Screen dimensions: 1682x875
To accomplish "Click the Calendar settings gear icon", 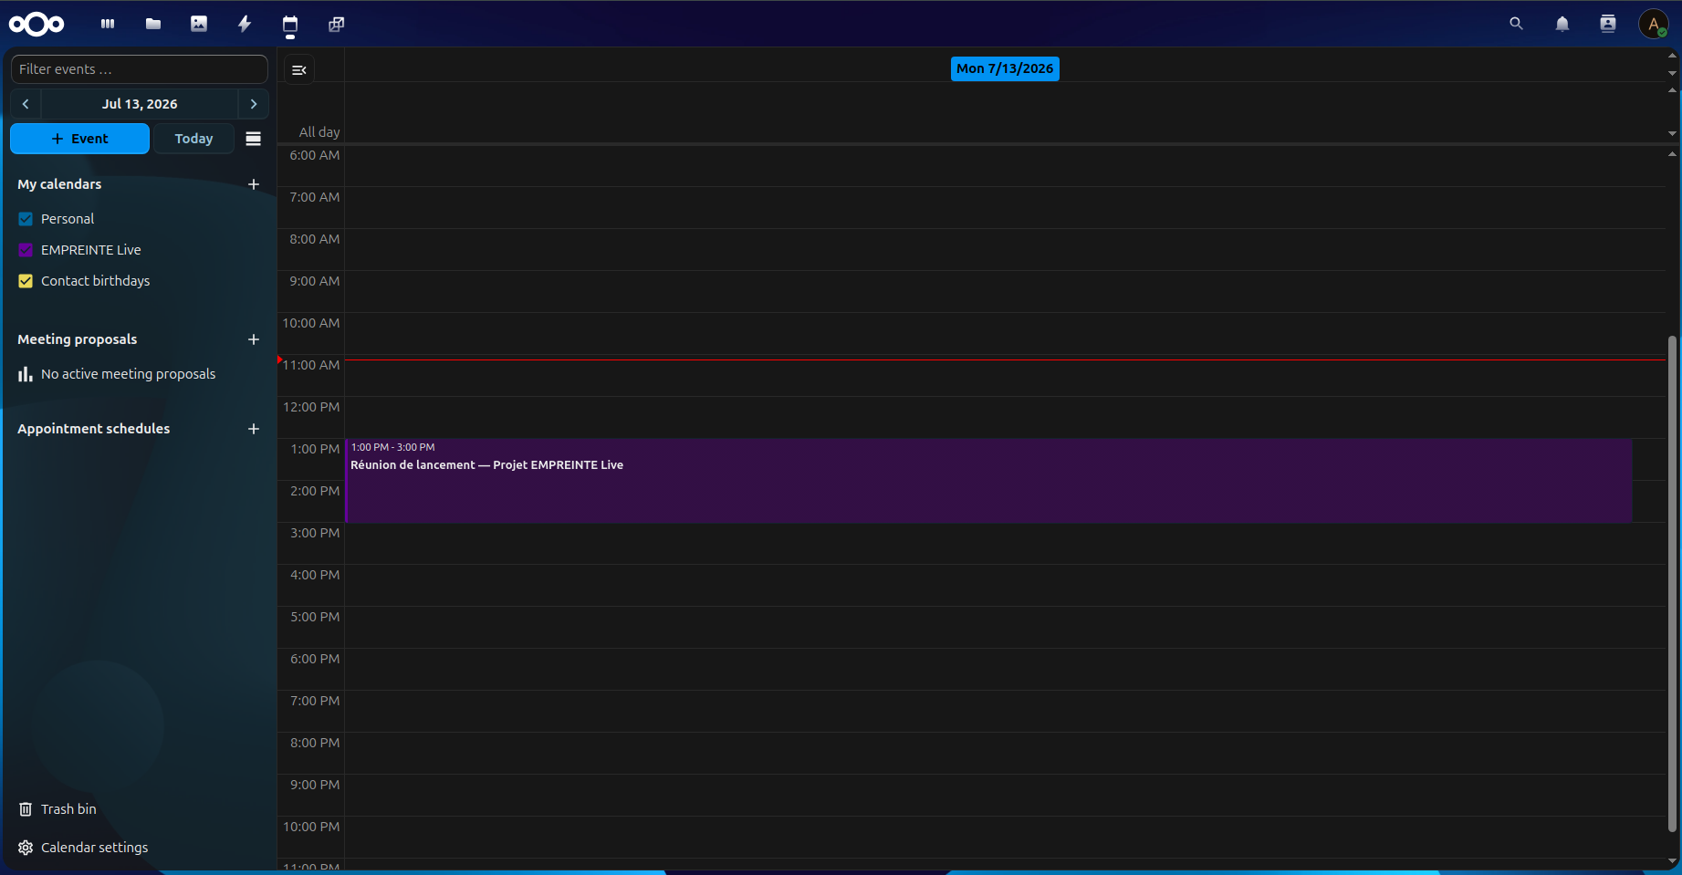I will point(26,848).
